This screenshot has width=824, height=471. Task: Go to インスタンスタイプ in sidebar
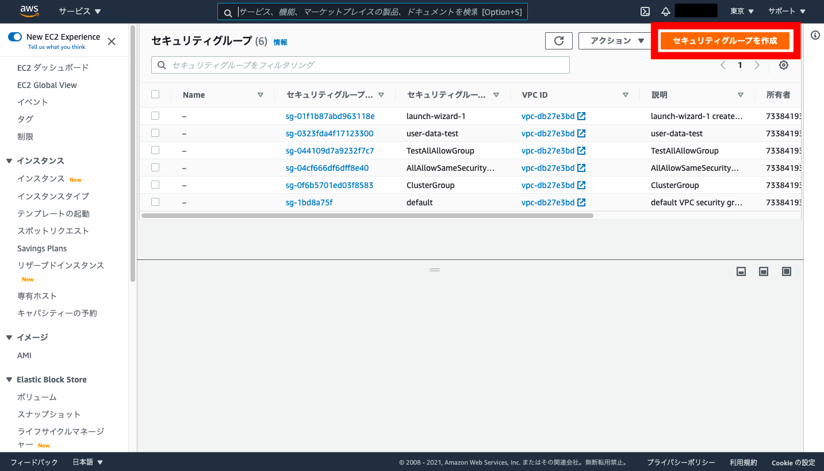pyautogui.click(x=53, y=196)
